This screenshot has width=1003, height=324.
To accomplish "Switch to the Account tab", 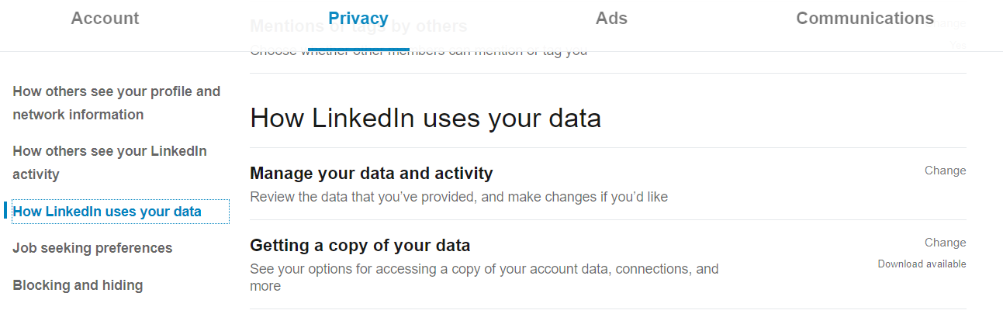I will pyautogui.click(x=105, y=19).
